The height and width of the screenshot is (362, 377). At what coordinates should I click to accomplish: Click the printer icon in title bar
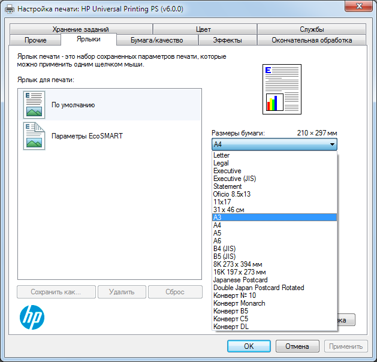point(10,9)
